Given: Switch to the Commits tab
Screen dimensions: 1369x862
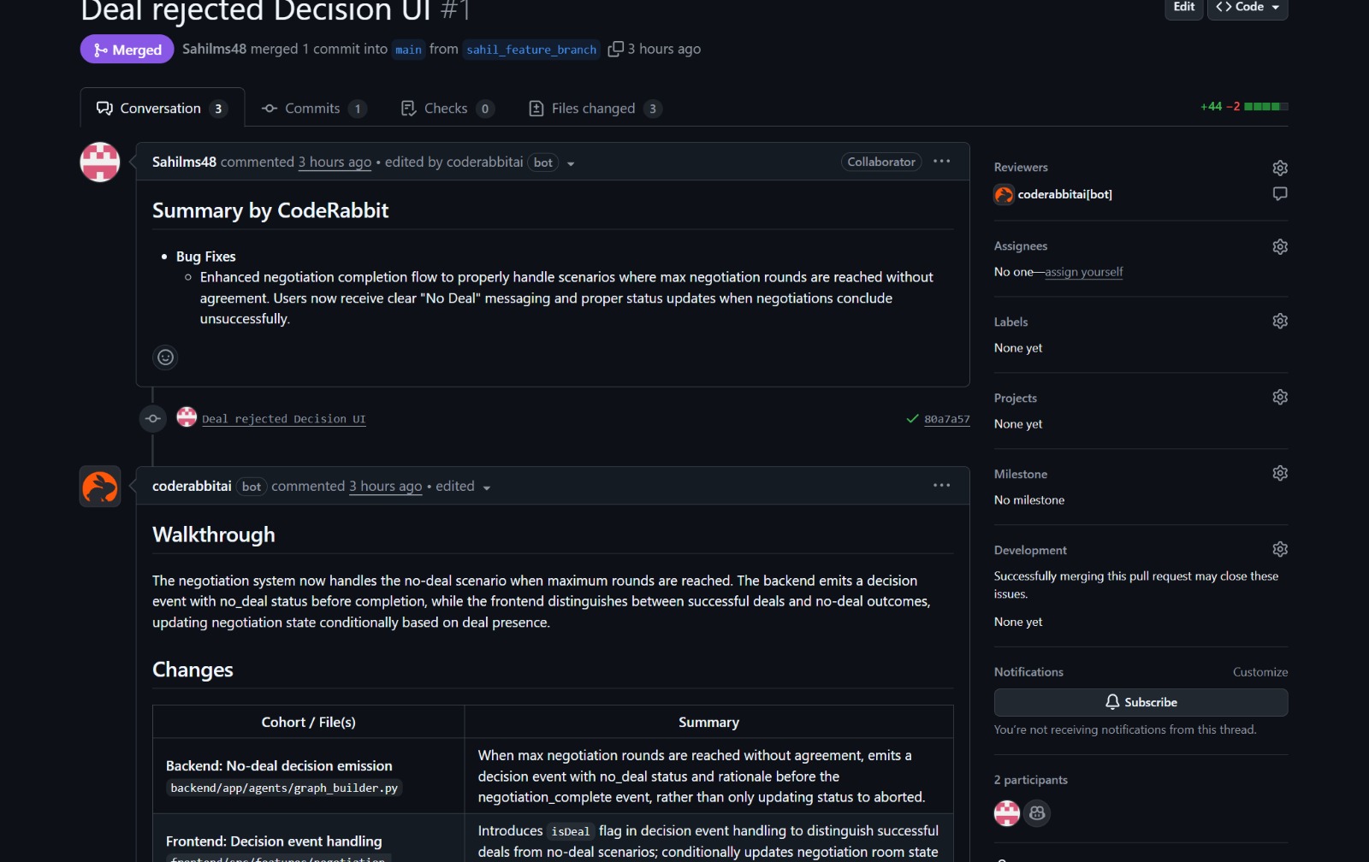Looking at the screenshot, I should (x=314, y=109).
